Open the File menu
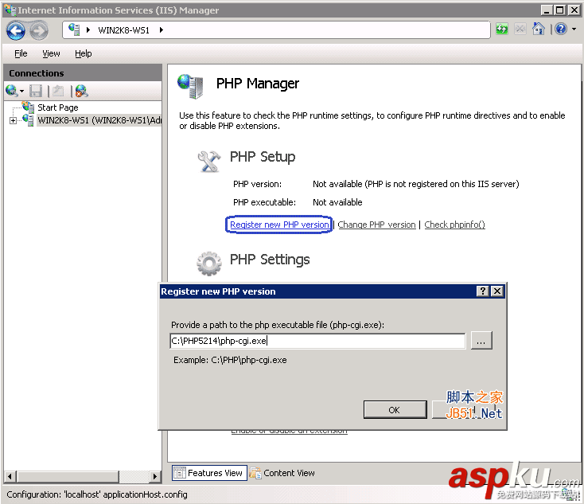584x504 pixels. pos(21,53)
